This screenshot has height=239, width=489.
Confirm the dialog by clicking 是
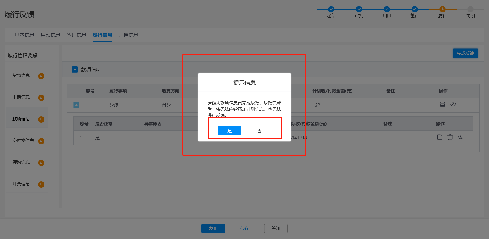click(229, 131)
